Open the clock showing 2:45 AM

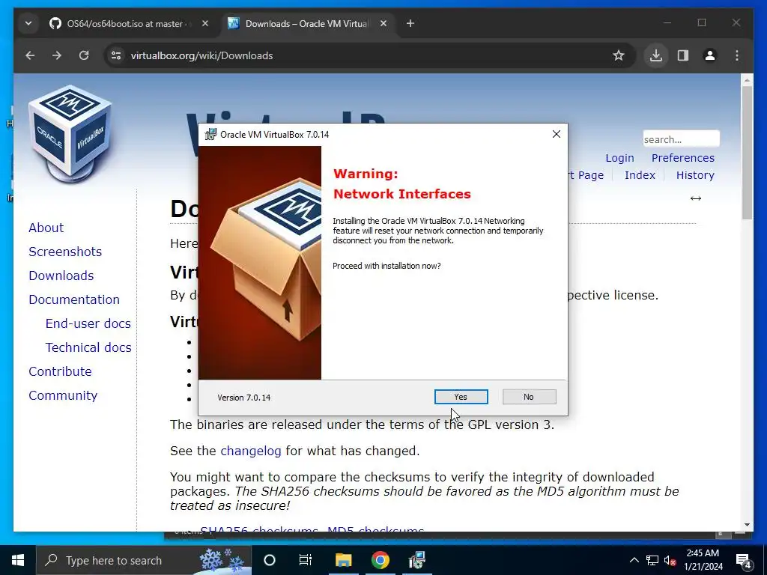703,560
